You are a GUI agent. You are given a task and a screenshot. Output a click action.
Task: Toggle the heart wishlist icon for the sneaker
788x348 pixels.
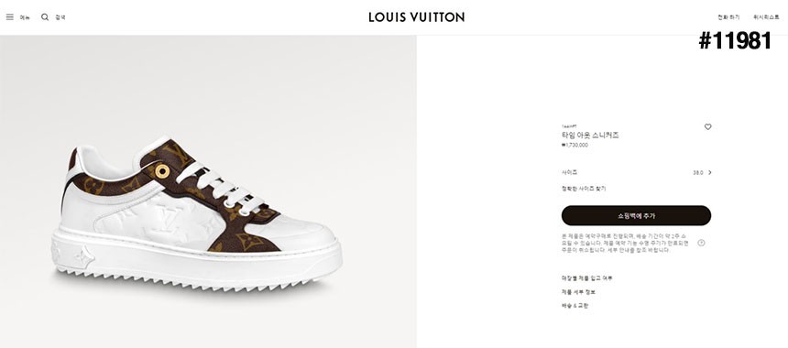click(707, 127)
